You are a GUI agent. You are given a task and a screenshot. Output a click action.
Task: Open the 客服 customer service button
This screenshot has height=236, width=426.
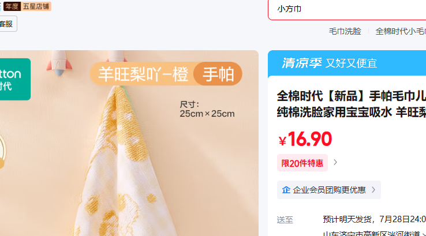(x=8, y=24)
